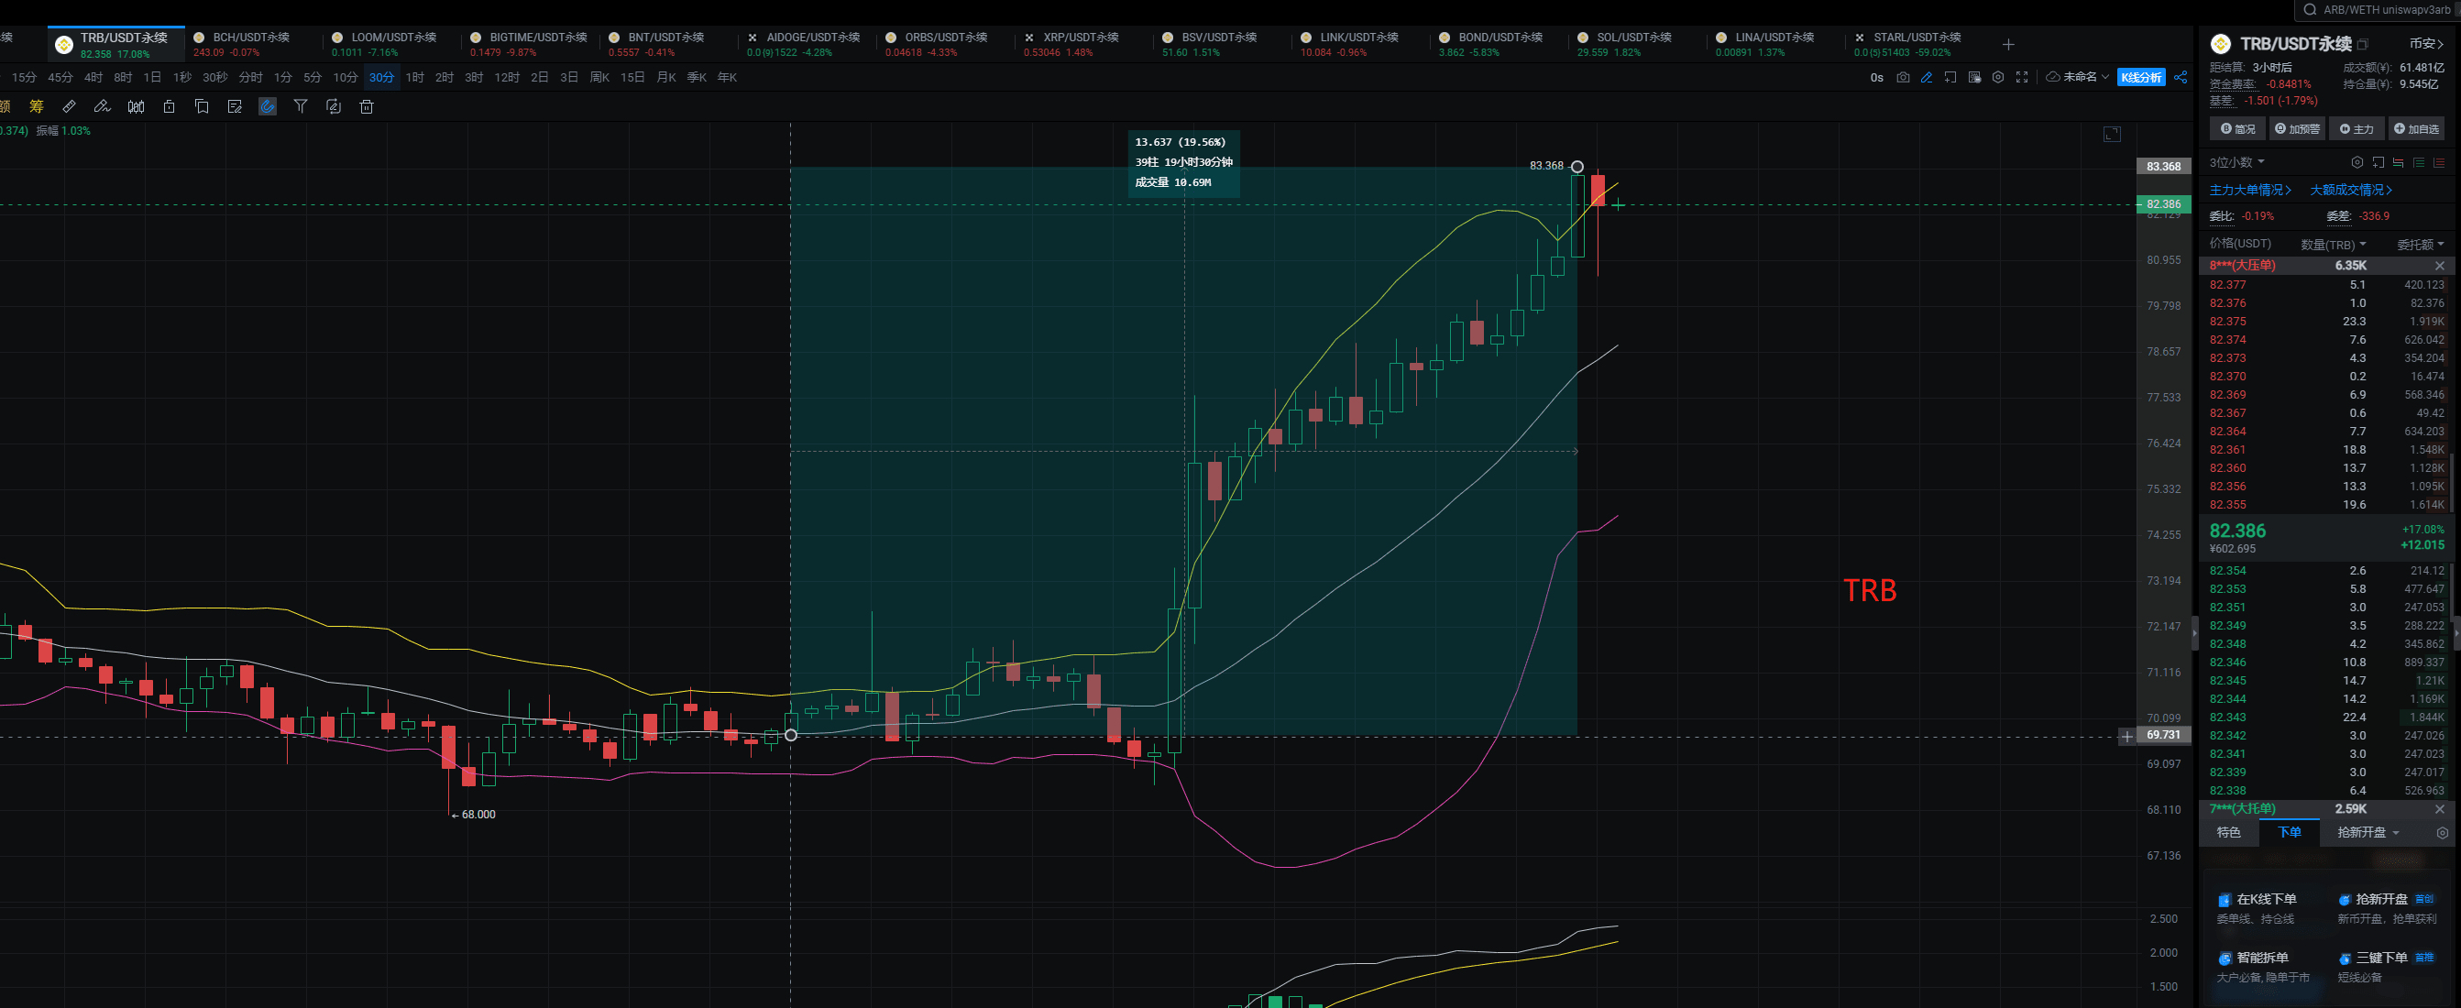Image resolution: width=2461 pixels, height=1008 pixels.
Task: Toggle magnet snapping mode
Action: [268, 107]
